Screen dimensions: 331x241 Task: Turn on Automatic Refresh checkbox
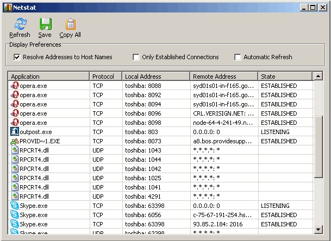[238, 57]
